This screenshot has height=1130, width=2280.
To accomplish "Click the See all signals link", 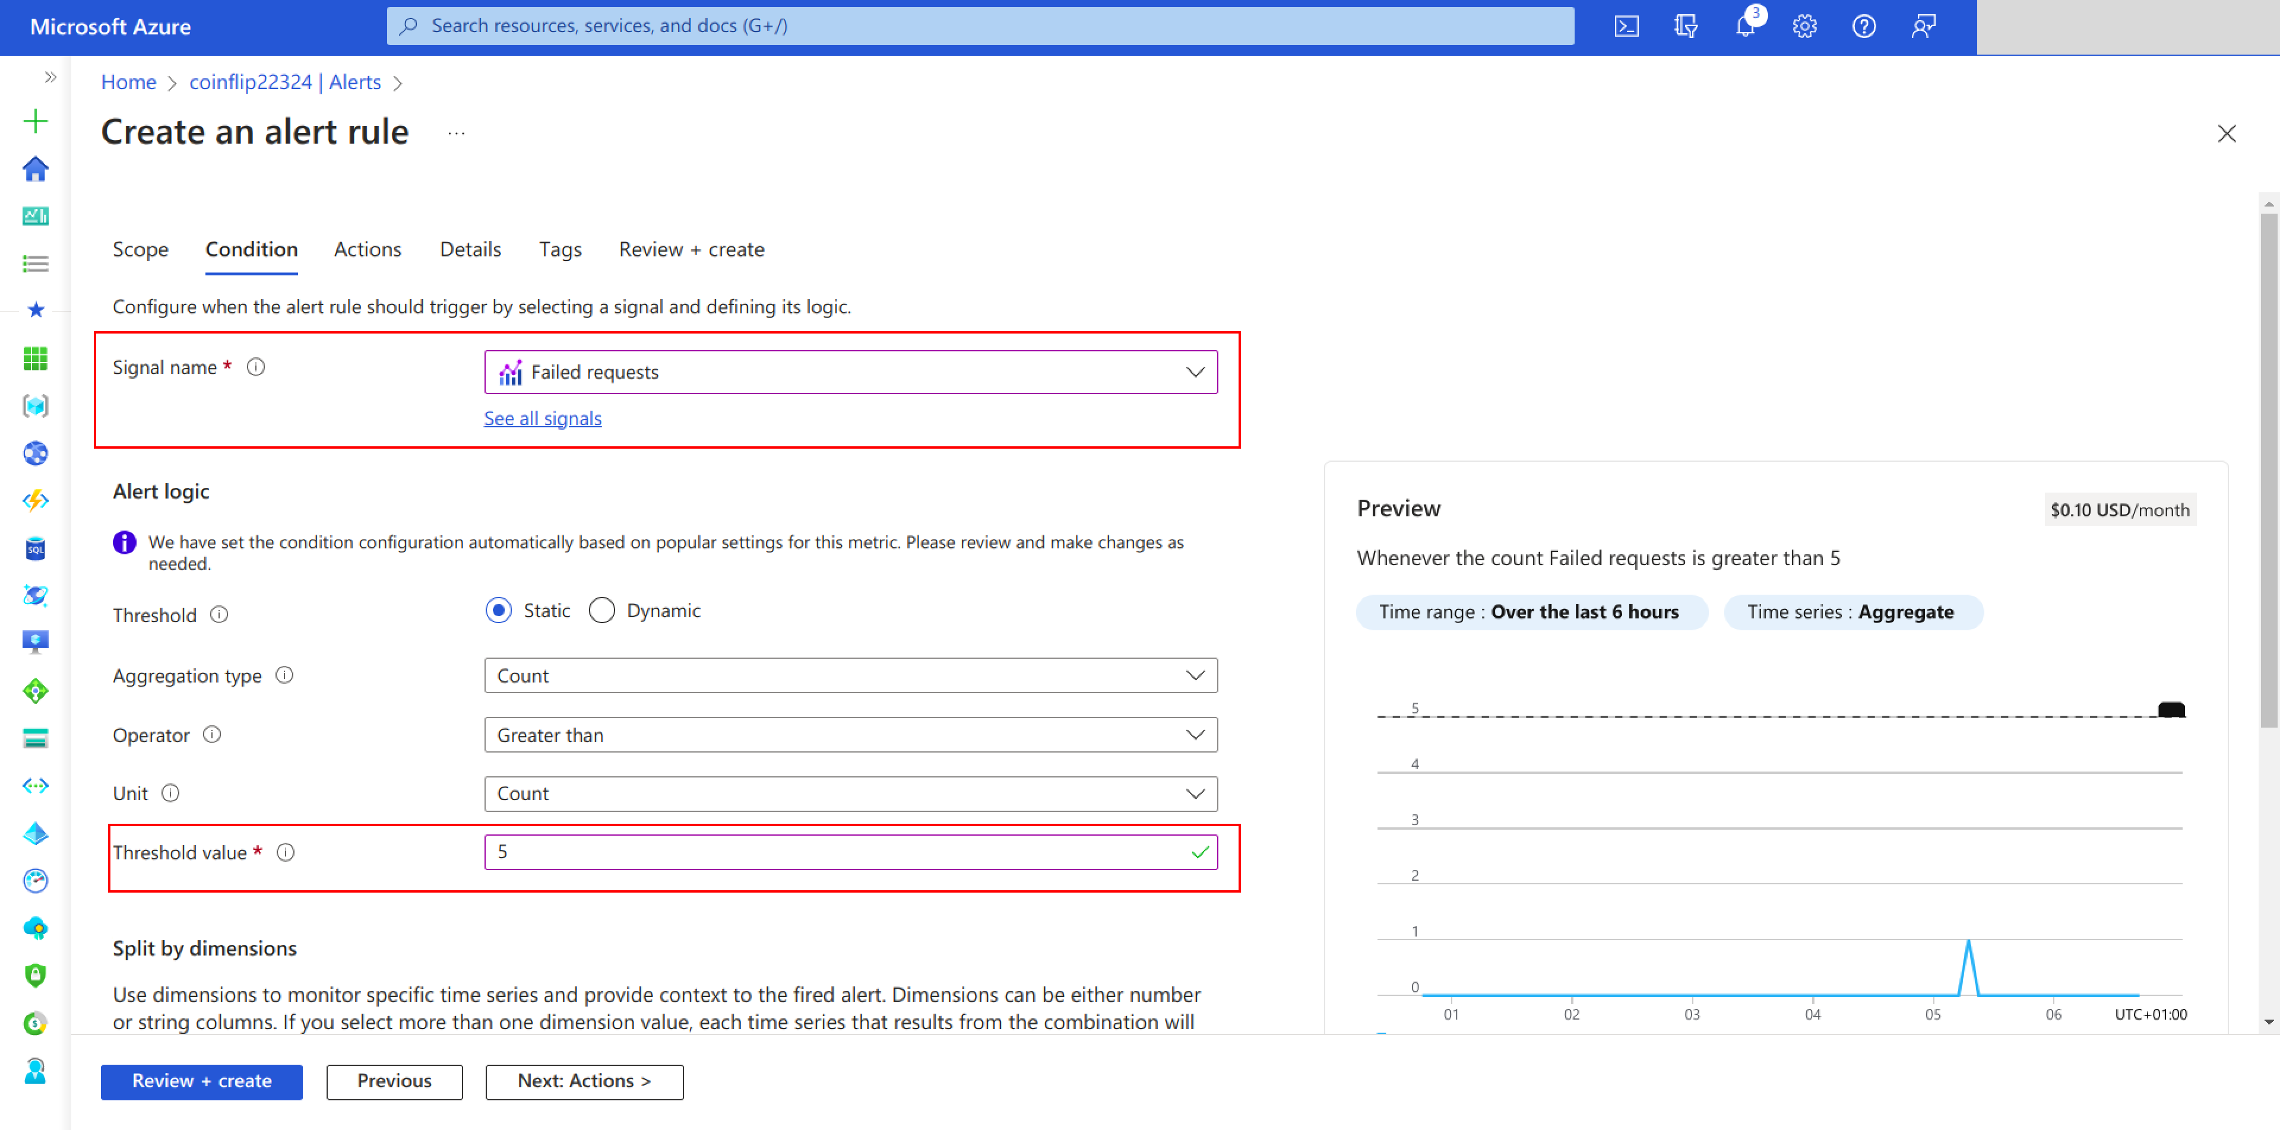I will point(543,418).
